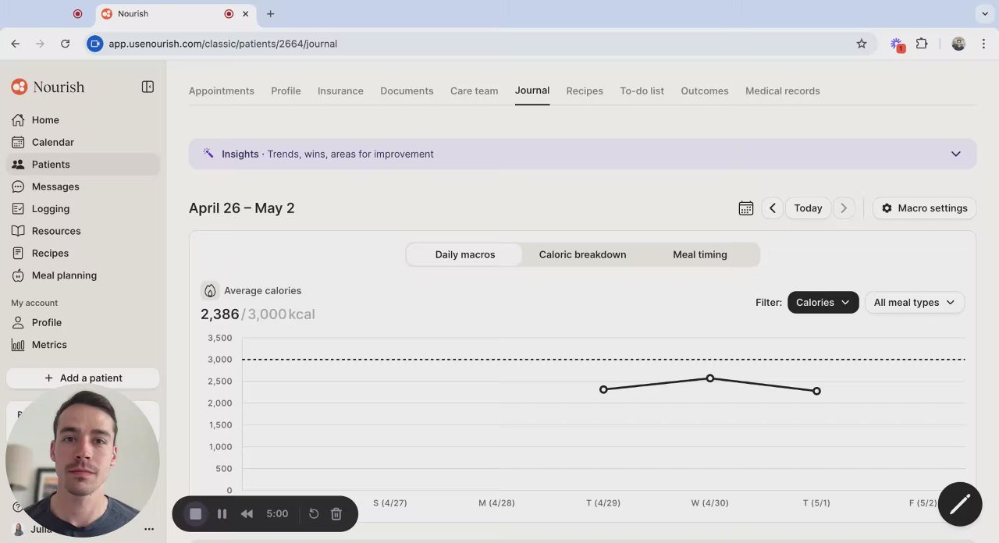
Task: Go back in browser history
Action: (16, 44)
